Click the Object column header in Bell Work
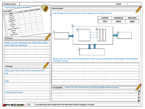The image size is (145, 109). pyautogui.click(x=11, y=13)
